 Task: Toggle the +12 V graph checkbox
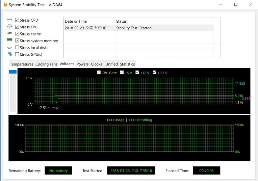[137, 72]
